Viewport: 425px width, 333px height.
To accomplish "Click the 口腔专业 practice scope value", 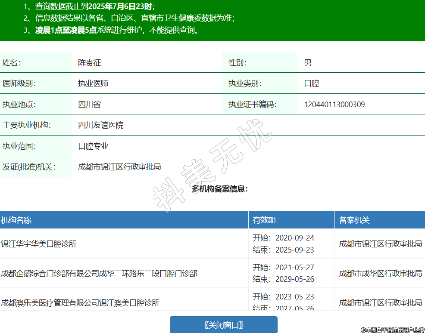I will tap(93, 146).
